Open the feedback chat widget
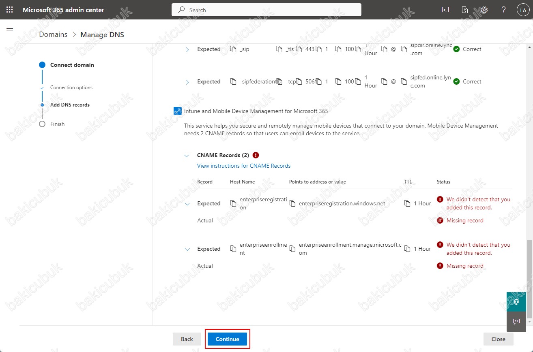533x352 pixels. coord(516,322)
